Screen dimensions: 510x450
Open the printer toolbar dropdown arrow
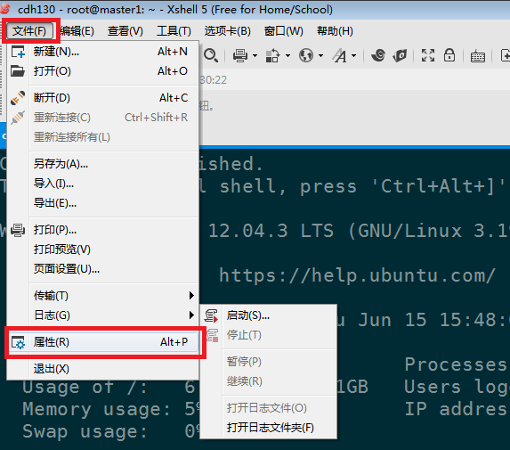pos(255,55)
